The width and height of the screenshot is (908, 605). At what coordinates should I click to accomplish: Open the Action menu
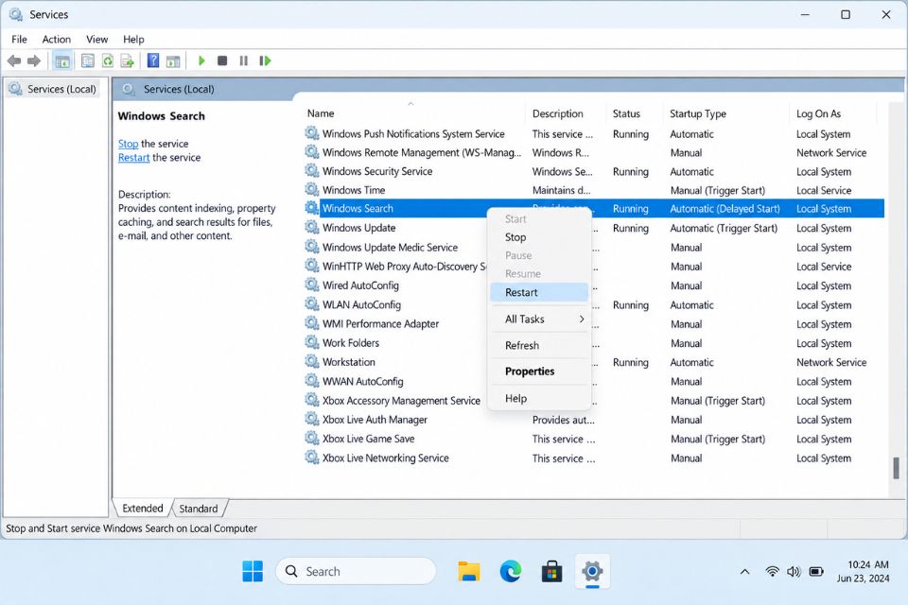57,40
